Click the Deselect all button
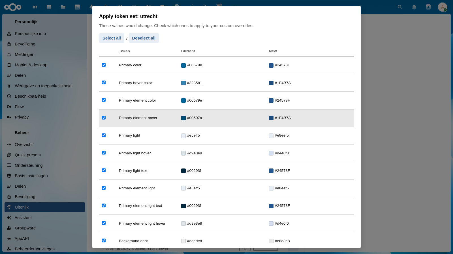The width and height of the screenshot is (453, 254). 144,38
